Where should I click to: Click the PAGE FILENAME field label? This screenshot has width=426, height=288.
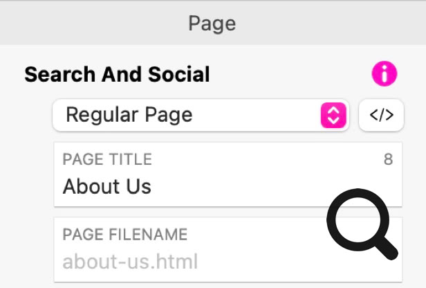124,235
